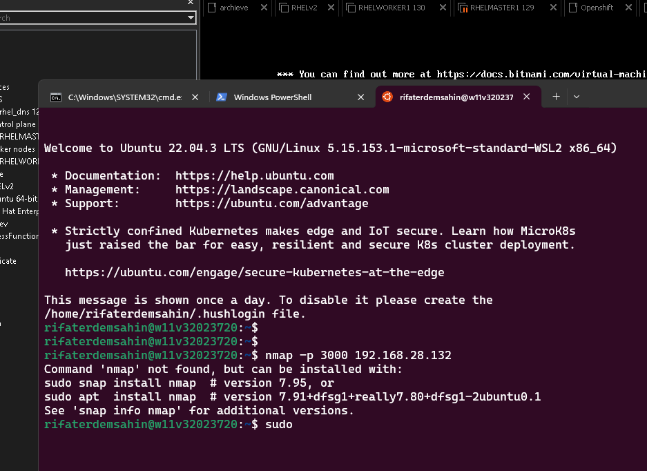Click "See 'snap info nmap'" line
The width and height of the screenshot is (647, 471).
click(x=199, y=411)
